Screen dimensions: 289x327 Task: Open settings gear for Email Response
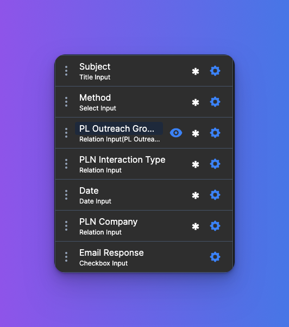pos(215,257)
